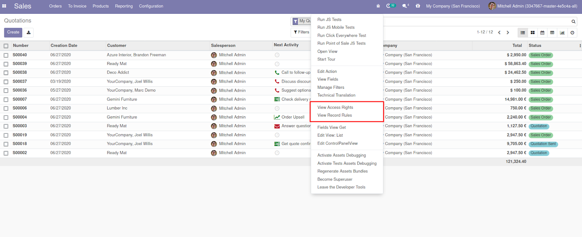Screen dimensions: 582x237
Task: Click the red phone icon for Suggest optional
Action: (x=277, y=90)
